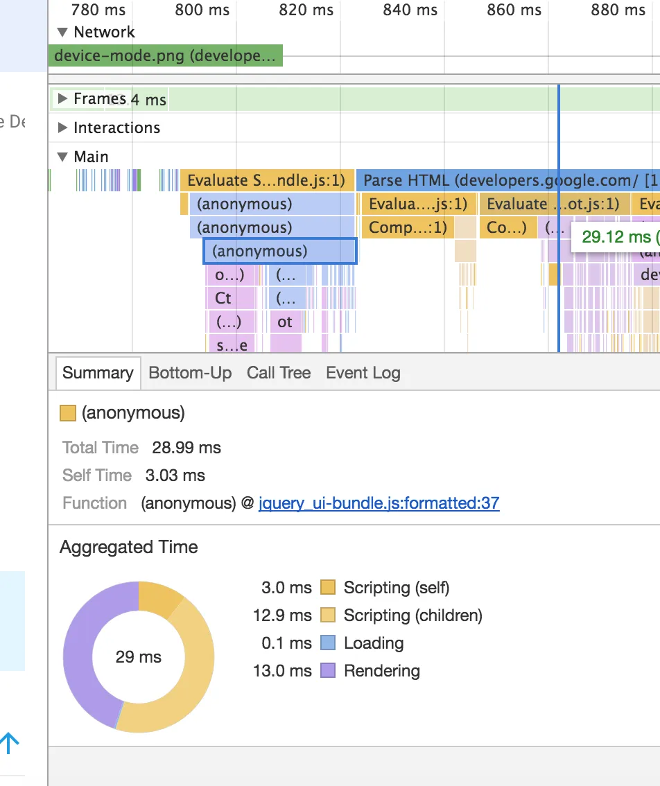This screenshot has height=786, width=660.
Task: Collapse the Main thread section
Action: (x=63, y=157)
